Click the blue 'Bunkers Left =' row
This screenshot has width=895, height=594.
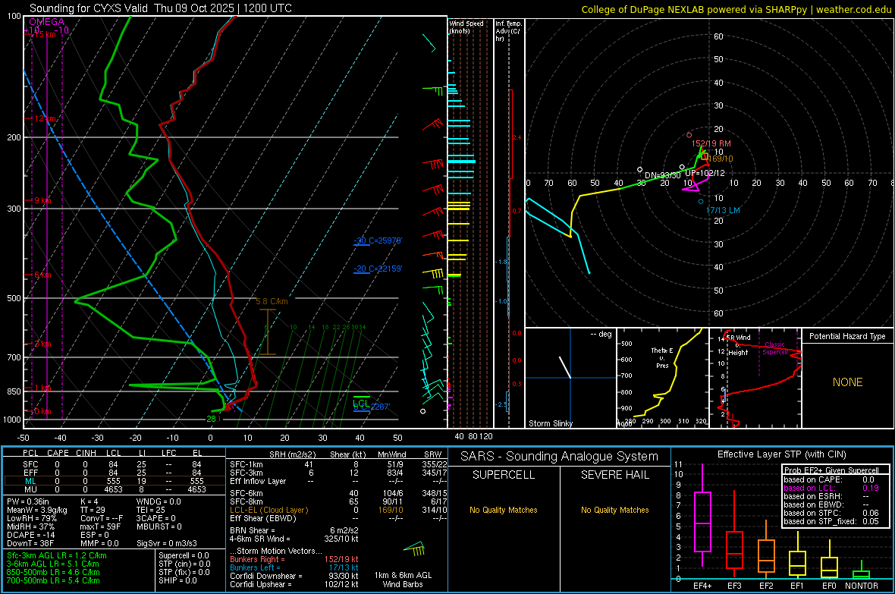[294, 567]
